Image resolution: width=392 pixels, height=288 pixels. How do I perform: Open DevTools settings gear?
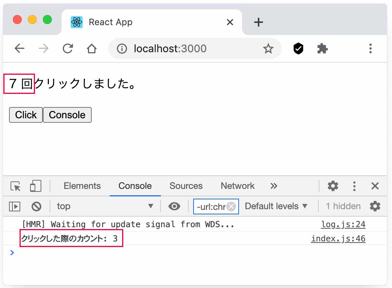point(333,186)
